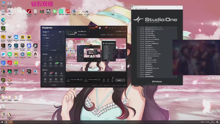Image resolution: width=220 pixels, height=124 pixels.
Task: Open the scene-switcher basic tool icon
Action: coord(56,80)
